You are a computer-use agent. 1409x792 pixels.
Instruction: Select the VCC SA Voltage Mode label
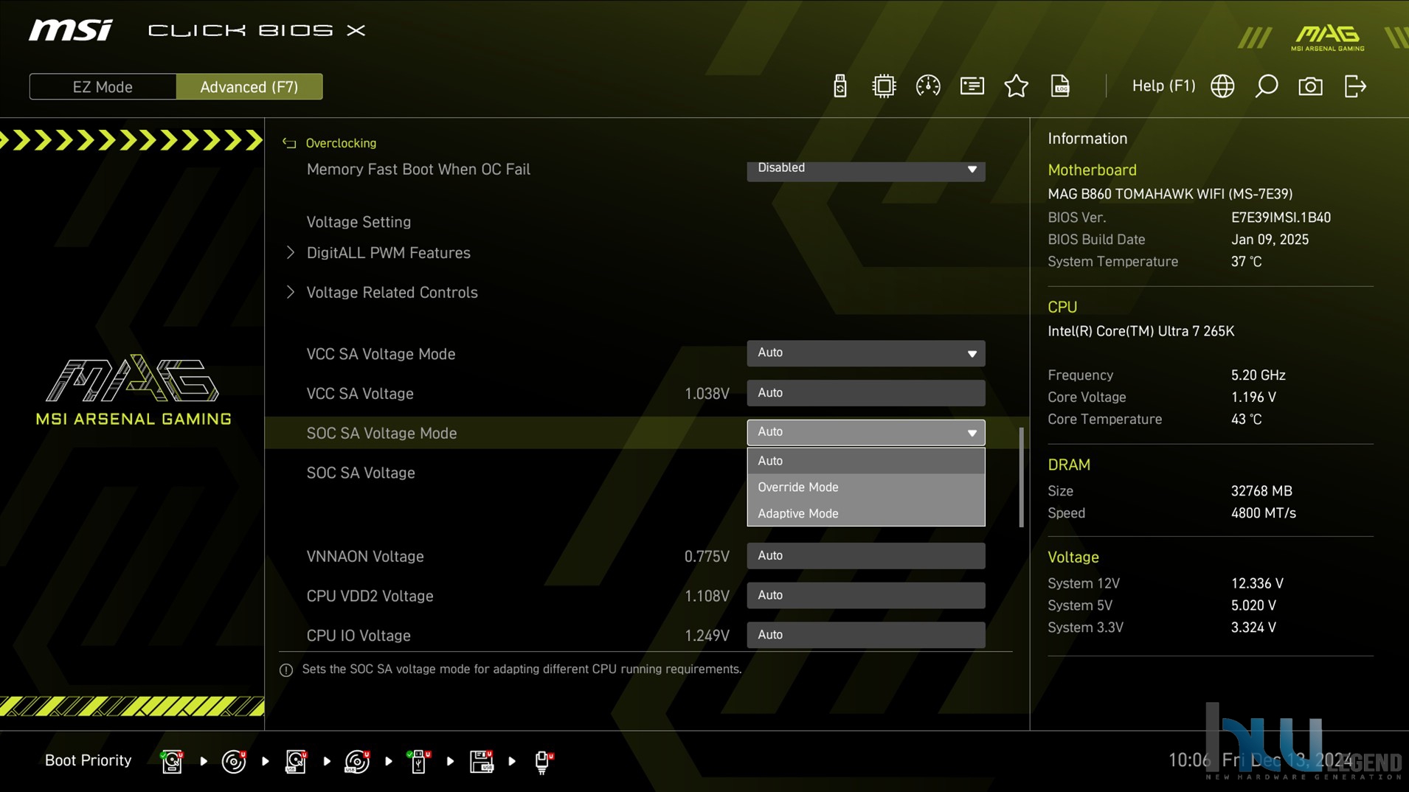tap(381, 355)
